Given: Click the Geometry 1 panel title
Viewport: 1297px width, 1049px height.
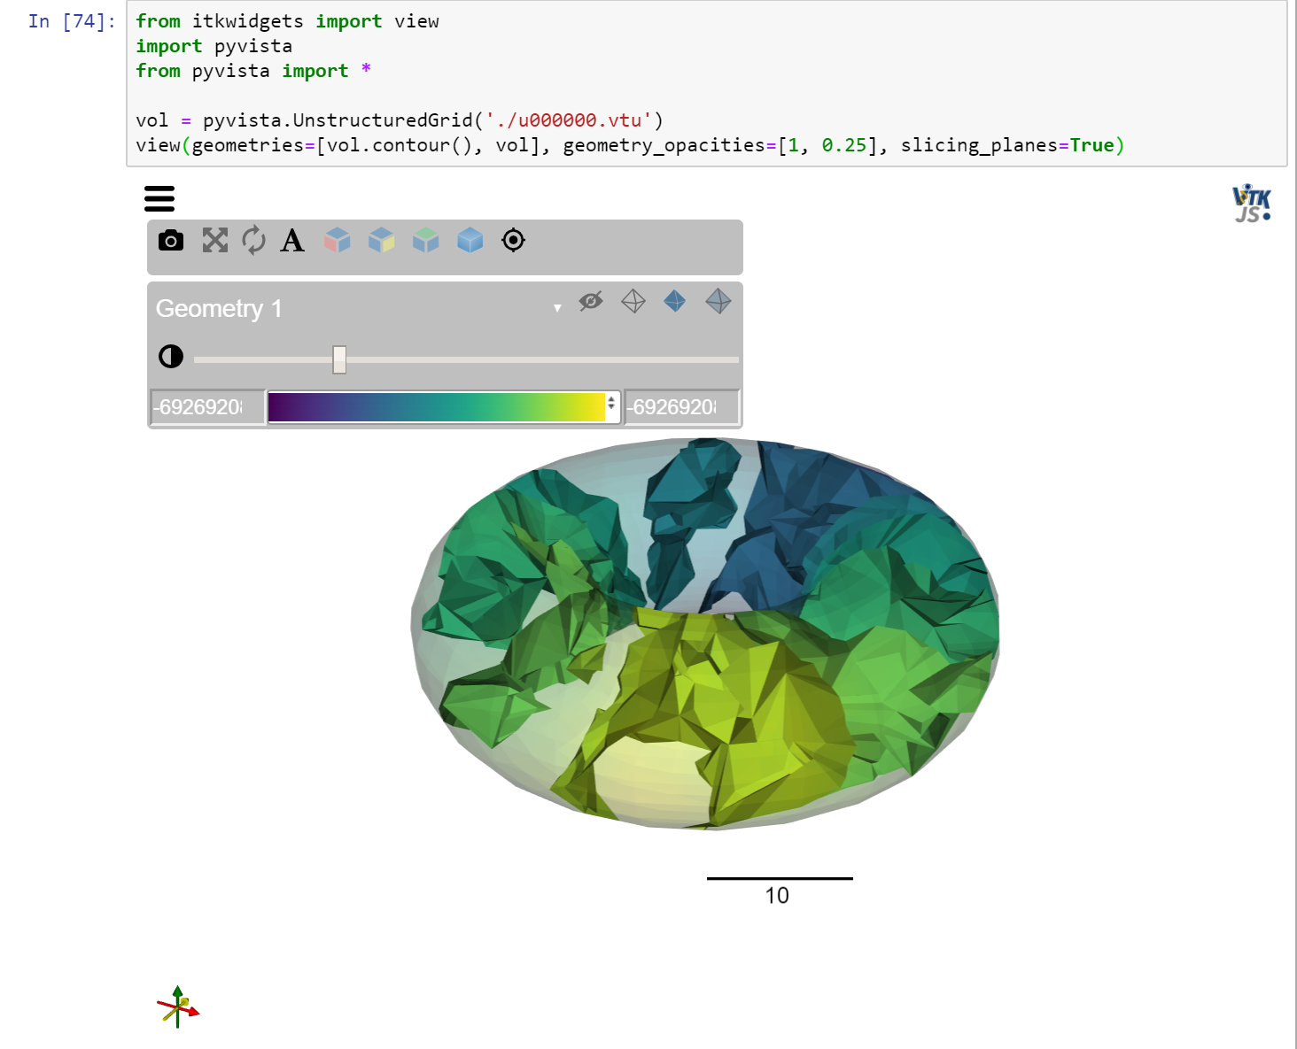Looking at the screenshot, I should point(219,308).
